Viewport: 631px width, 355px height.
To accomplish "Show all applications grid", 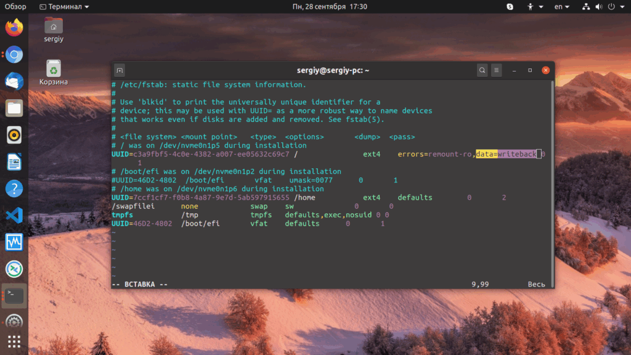I will click(x=14, y=341).
